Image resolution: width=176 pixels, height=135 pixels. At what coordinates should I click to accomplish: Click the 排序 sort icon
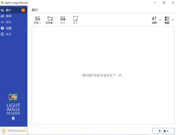pyautogui.click(x=154, y=18)
